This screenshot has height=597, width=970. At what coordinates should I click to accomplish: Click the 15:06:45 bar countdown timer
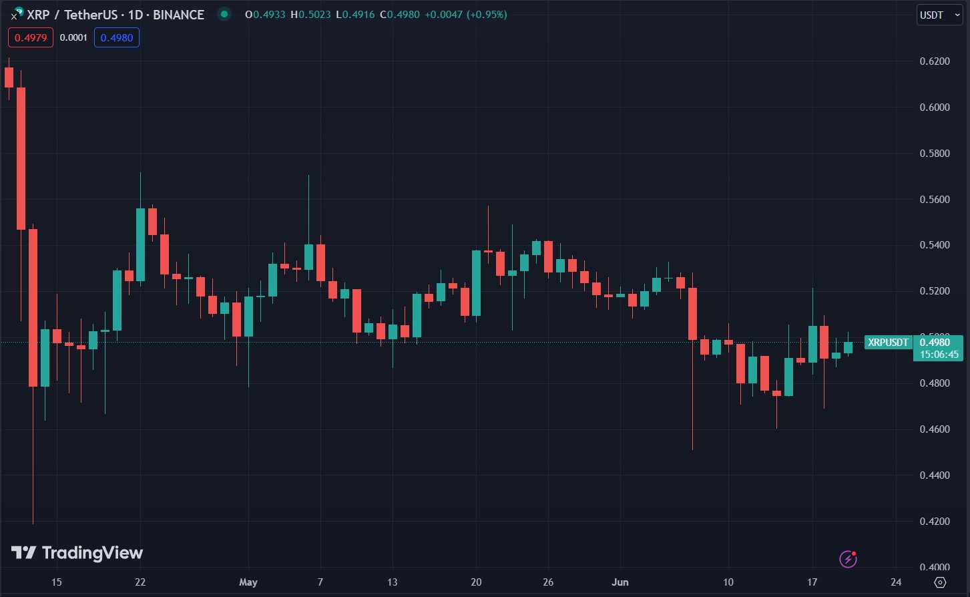(x=939, y=355)
